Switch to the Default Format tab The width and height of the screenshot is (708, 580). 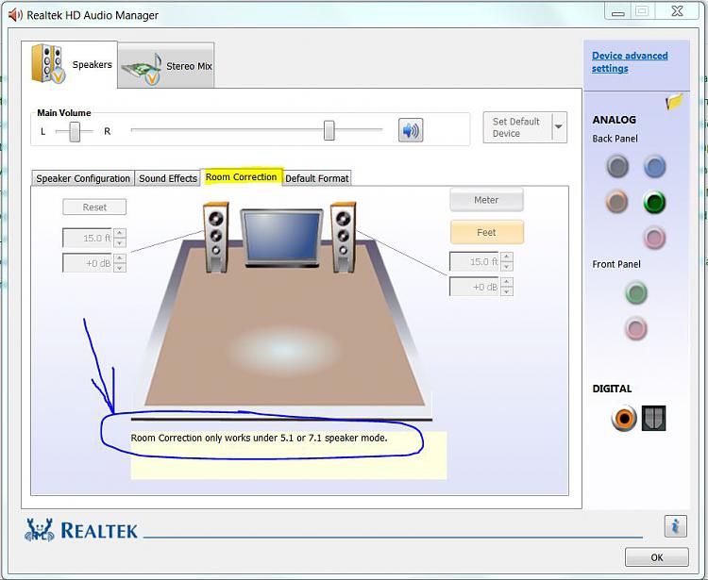click(x=317, y=178)
